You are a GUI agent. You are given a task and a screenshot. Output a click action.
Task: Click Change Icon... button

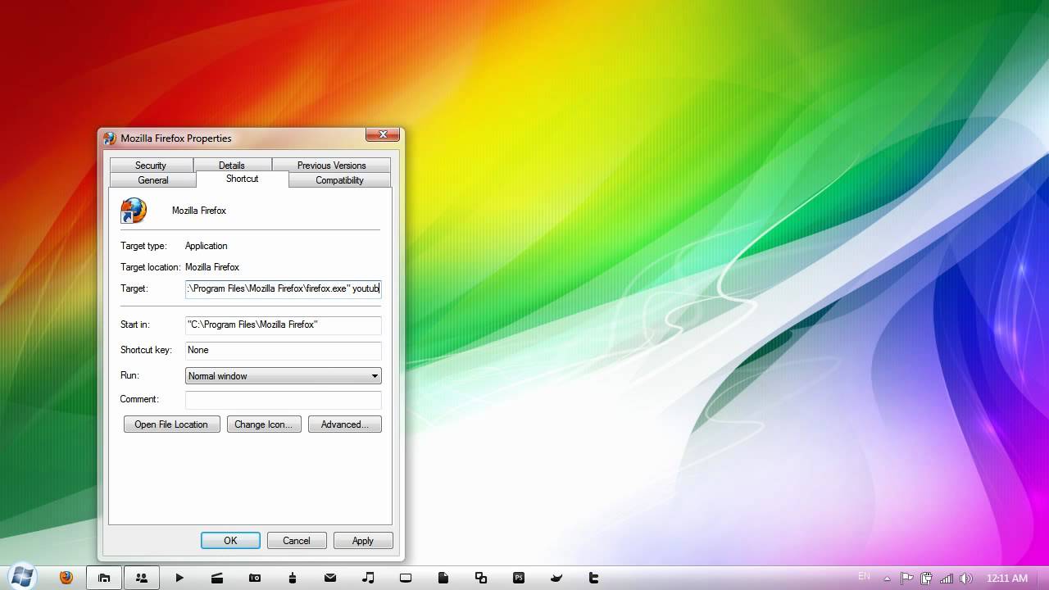[x=264, y=424]
